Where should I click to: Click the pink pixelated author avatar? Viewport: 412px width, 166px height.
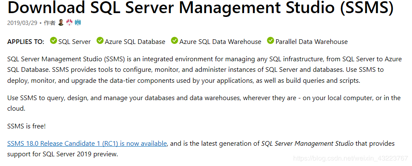click(x=69, y=22)
